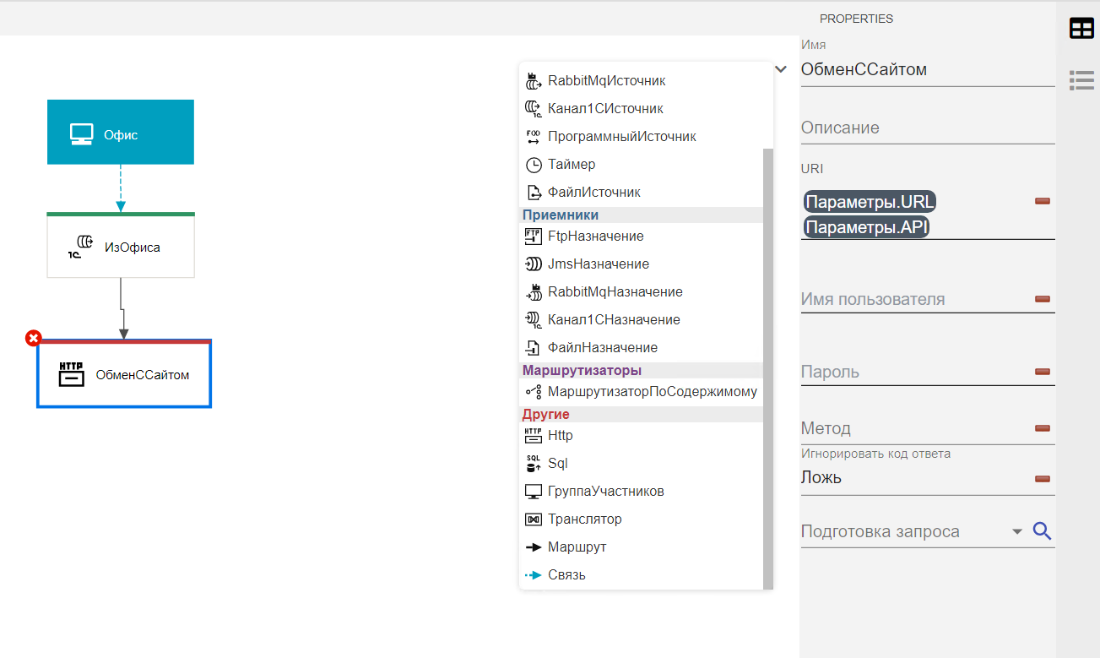
Task: Click the Имя пользователя input field
Action: [912, 300]
